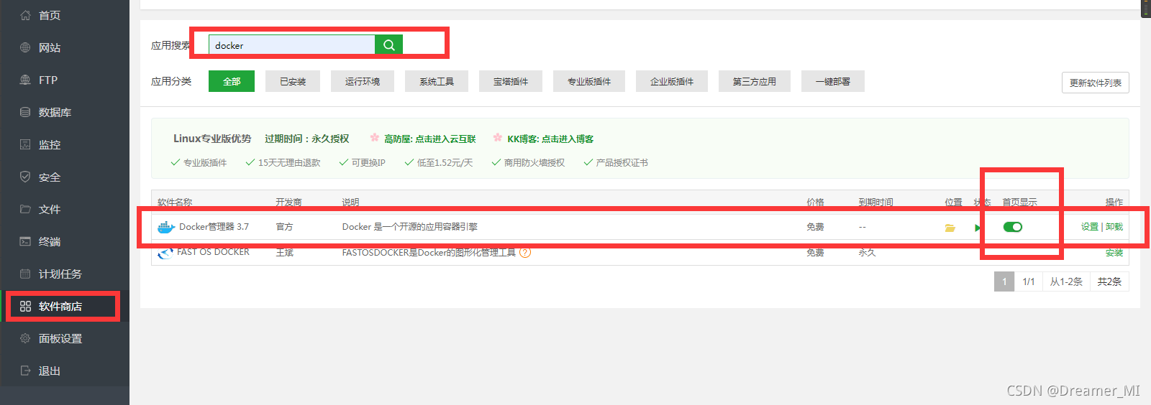Image resolution: width=1151 pixels, height=405 pixels.
Task: Select the 专业版插件 category tab
Action: coord(589,81)
